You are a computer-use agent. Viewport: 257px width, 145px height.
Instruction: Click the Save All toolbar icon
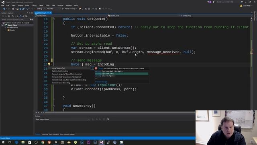pyautogui.click(x=23, y=9)
